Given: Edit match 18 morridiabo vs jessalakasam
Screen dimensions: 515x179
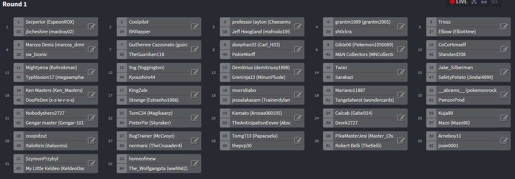Looking at the screenshot, I should (298, 95).
